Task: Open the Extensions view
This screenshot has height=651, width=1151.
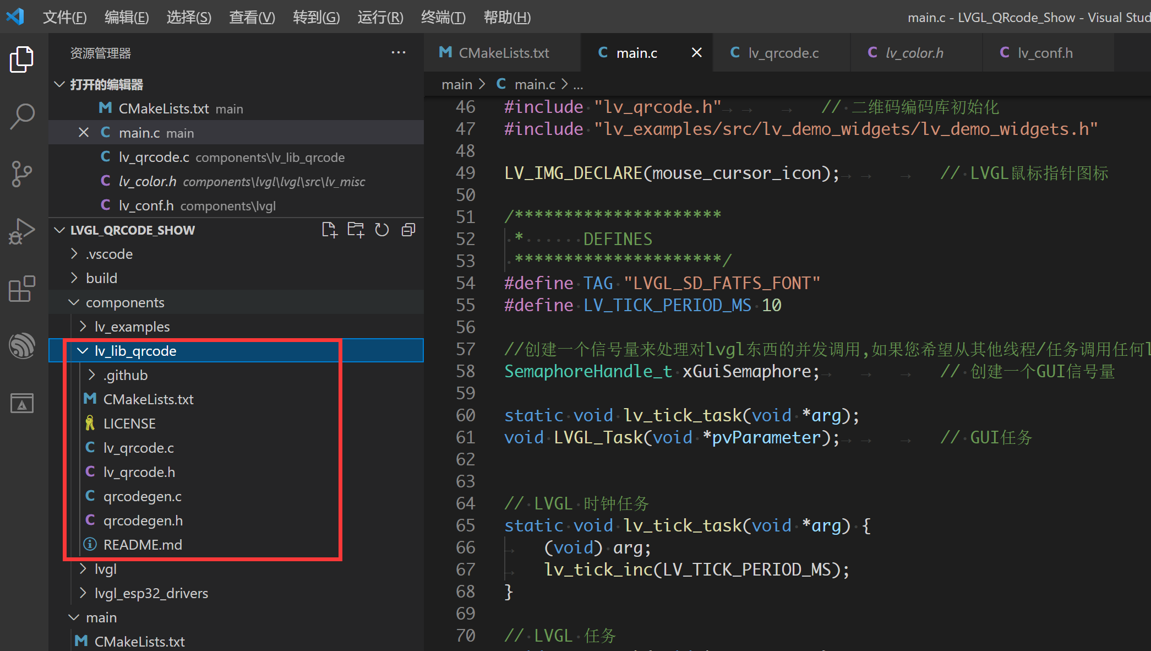Action: [x=22, y=289]
